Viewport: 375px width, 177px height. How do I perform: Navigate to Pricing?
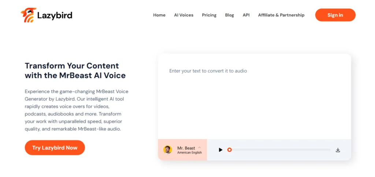(209, 15)
